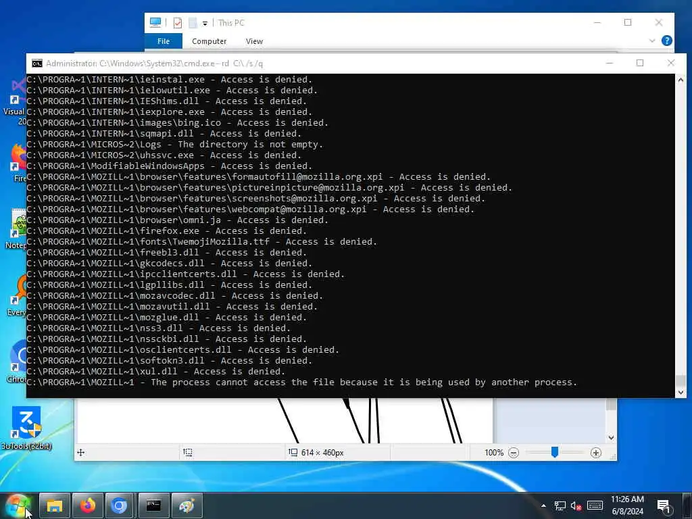Viewport: 692px width, 519px height.
Task: Select the Notepad++ desktop shortcut icon
Action: click(17, 228)
